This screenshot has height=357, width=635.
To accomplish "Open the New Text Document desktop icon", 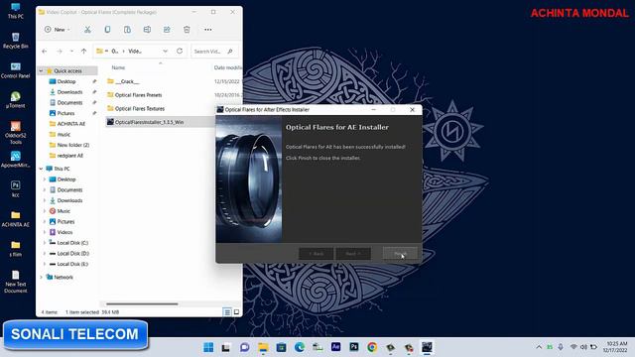I will click(x=16, y=282).
